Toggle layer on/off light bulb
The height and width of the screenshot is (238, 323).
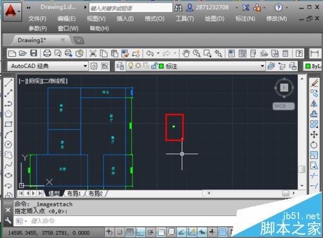[x=130, y=65]
